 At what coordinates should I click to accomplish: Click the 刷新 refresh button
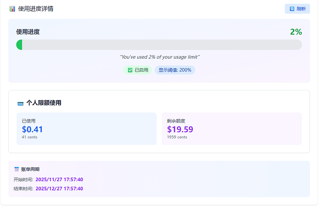tap(297, 9)
